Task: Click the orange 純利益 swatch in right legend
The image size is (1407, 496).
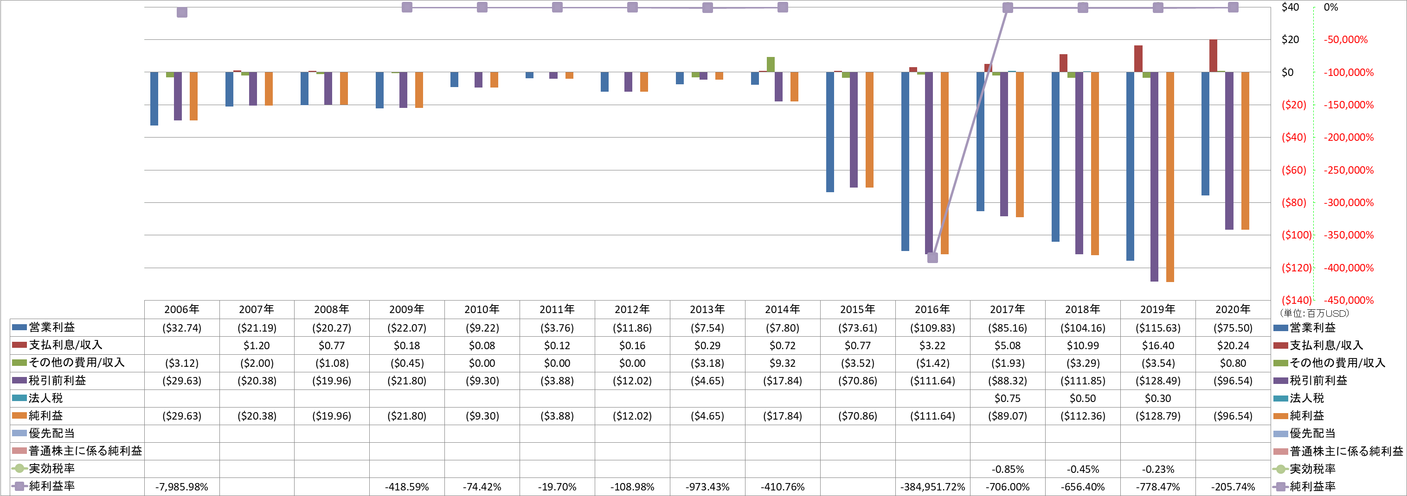Action: point(1280,416)
